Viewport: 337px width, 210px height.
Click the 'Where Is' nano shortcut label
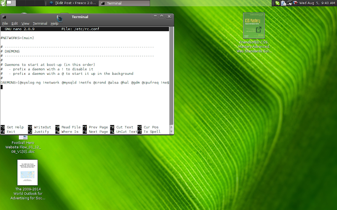pyautogui.click(x=70, y=131)
